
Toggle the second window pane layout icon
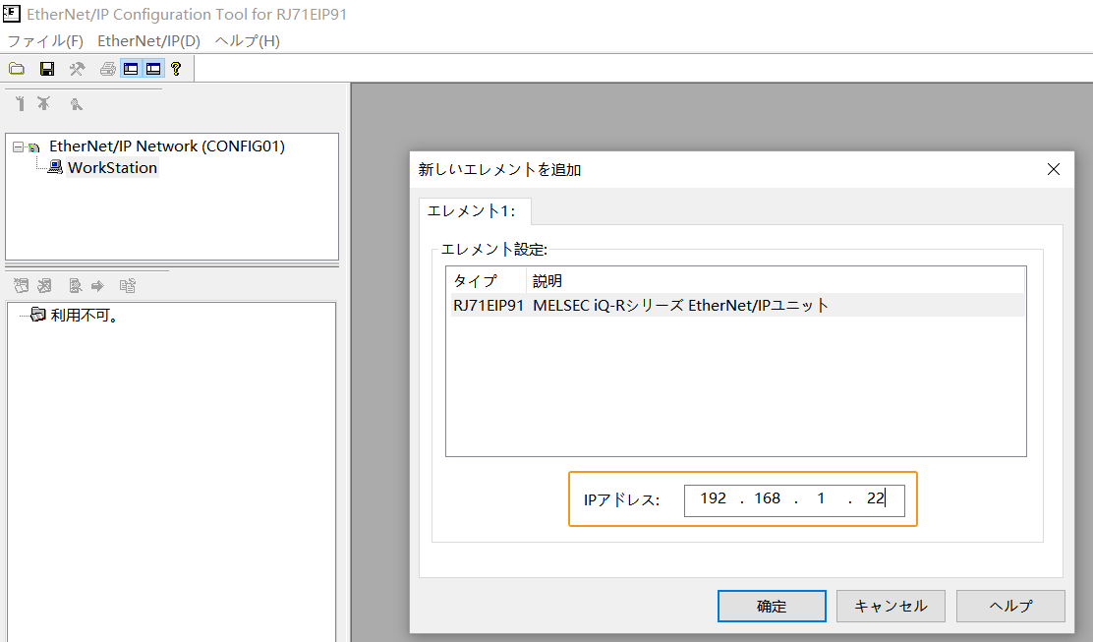click(153, 68)
